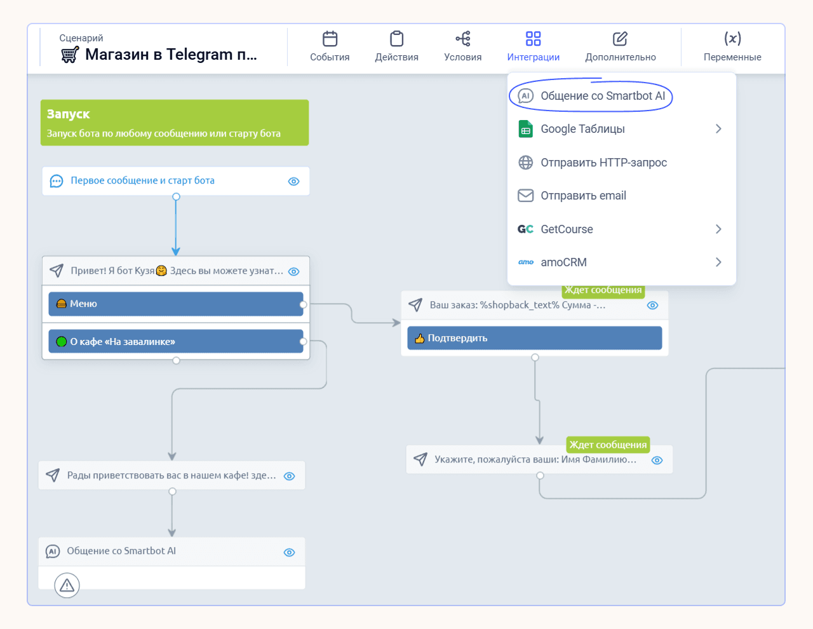Toggle eye icon on Ваш заказ block
The height and width of the screenshot is (629, 813).
tap(652, 306)
